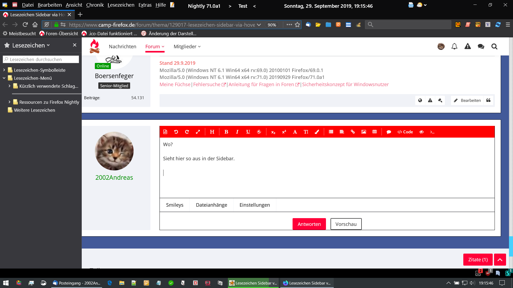Open the Fehlersuche link
Screen dimensions: 513x288
coord(207,85)
